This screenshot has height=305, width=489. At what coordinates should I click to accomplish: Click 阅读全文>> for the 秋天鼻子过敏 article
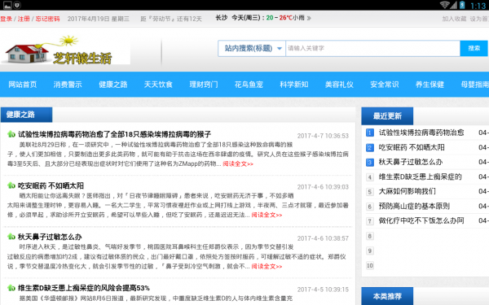(267, 267)
